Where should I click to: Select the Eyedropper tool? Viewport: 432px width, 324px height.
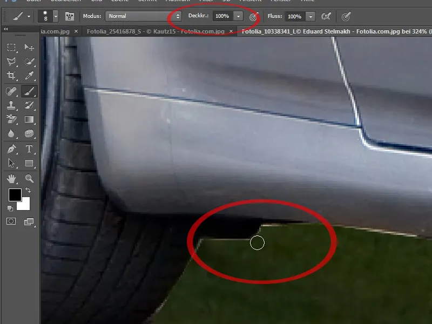(x=29, y=76)
